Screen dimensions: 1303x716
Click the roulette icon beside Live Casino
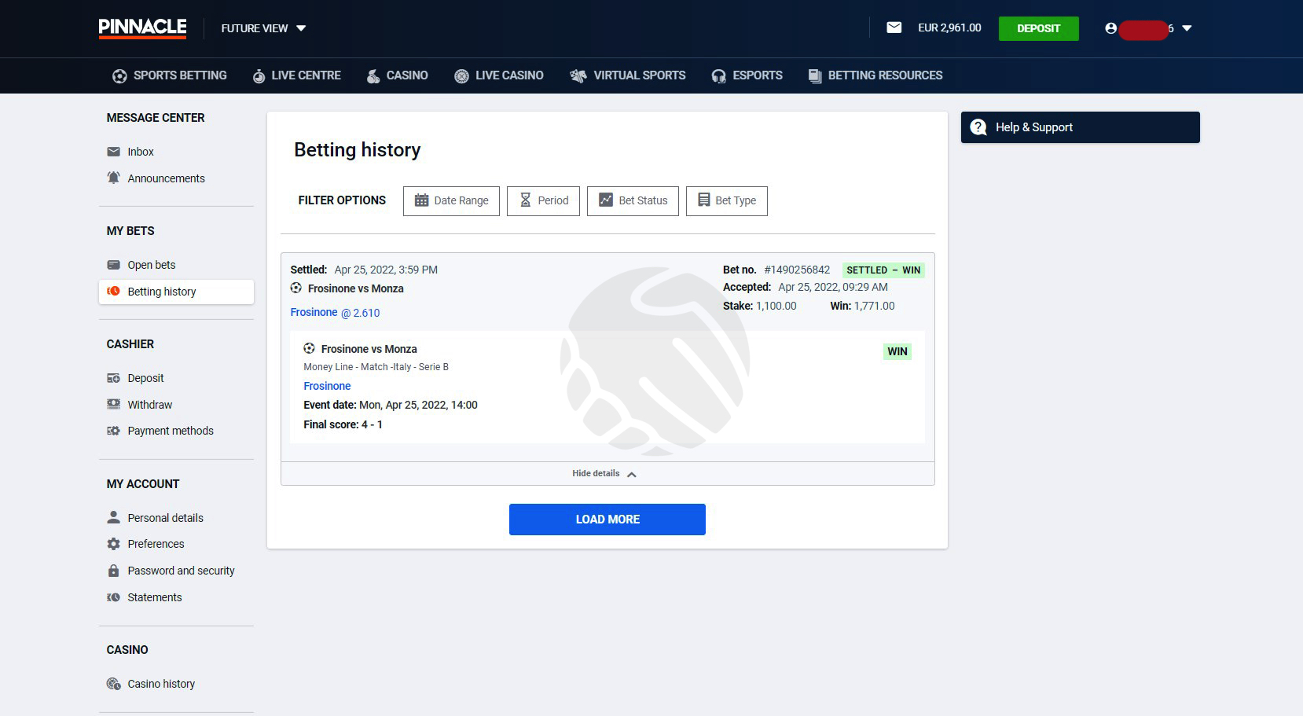[x=461, y=76]
